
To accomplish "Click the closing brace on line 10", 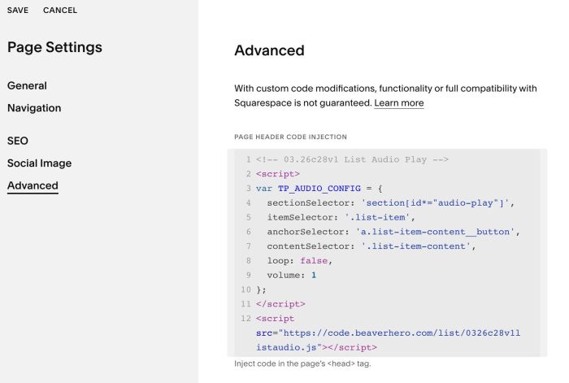I will pos(261,289).
